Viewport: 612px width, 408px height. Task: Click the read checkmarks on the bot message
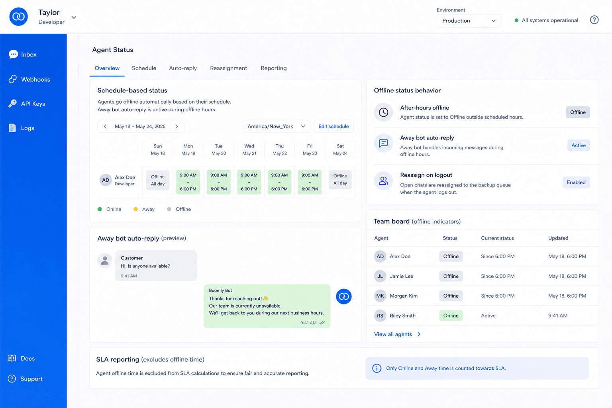click(322, 323)
